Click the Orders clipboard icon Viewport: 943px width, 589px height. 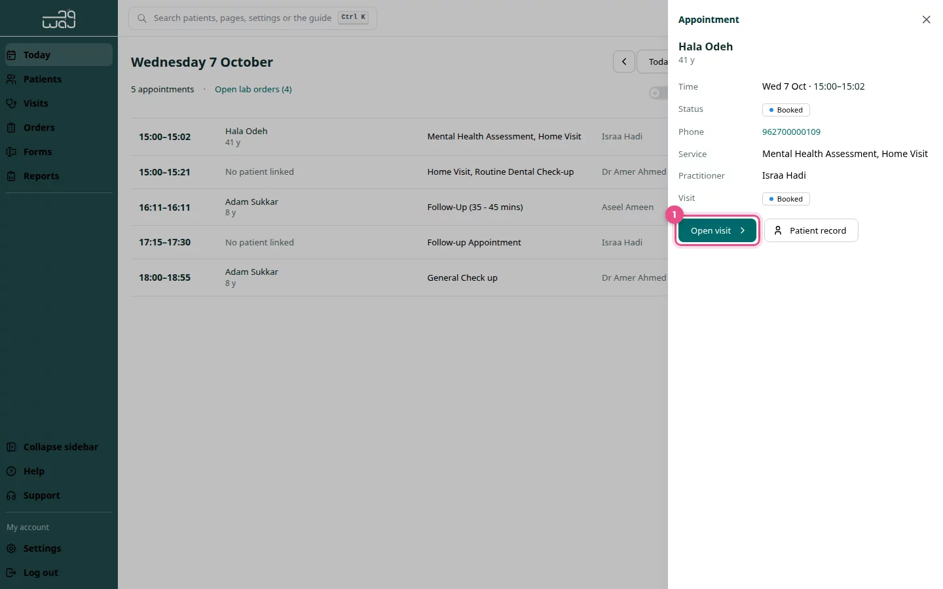coord(11,128)
